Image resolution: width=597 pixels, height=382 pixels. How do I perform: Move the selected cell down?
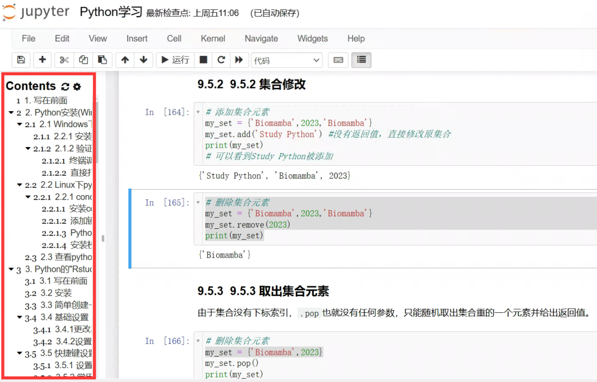[x=143, y=60]
